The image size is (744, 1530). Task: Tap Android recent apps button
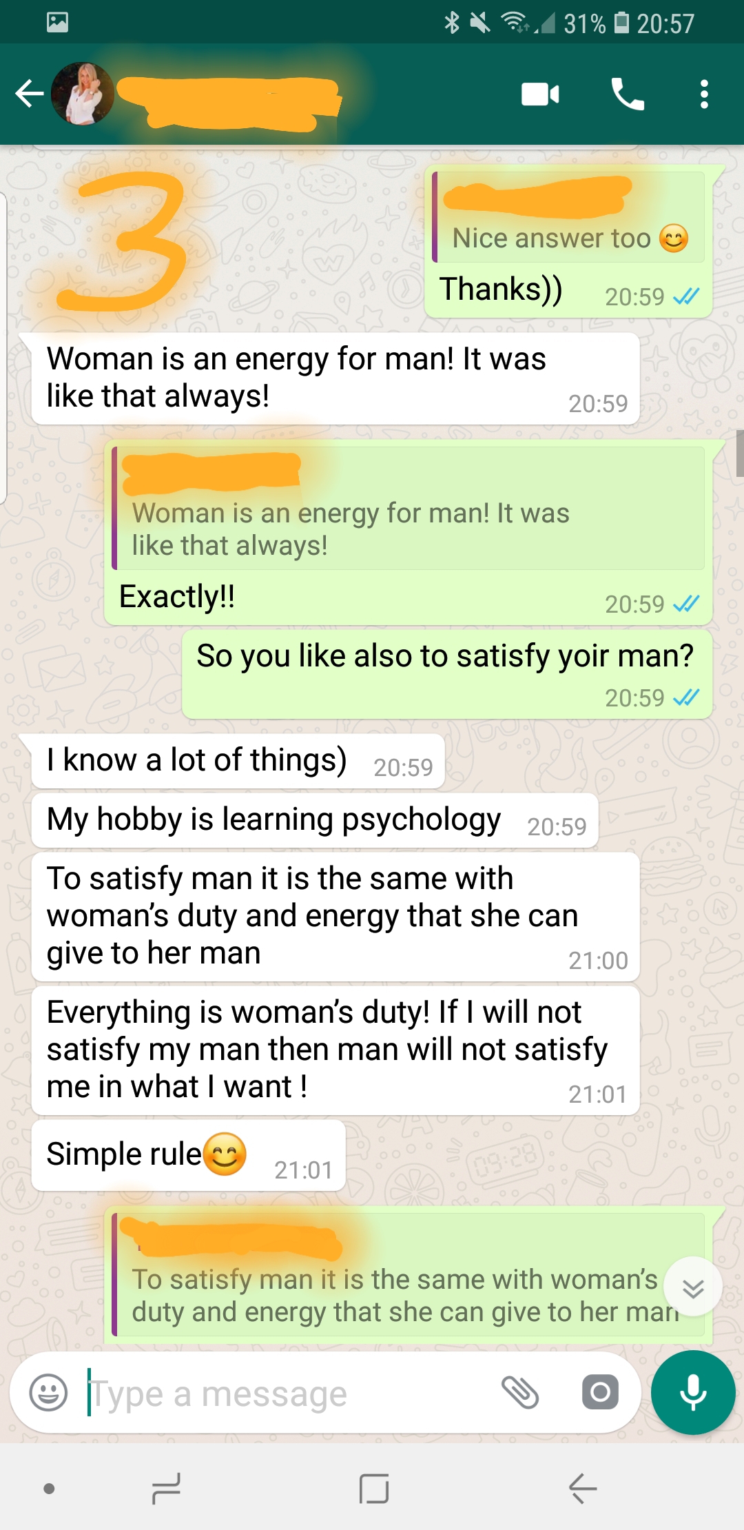point(166,1489)
